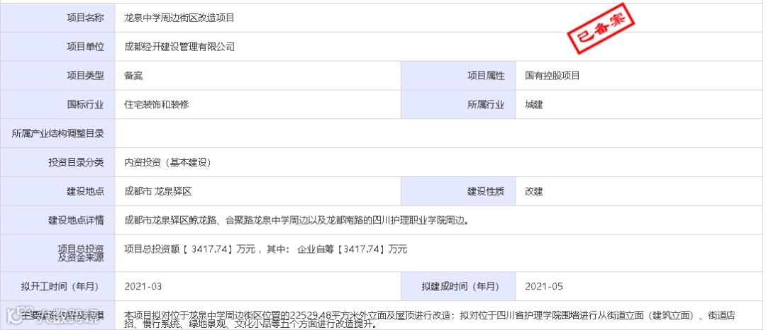The height and width of the screenshot is (330, 766).
Task: Select the total investment 3417.74 万元 text
Action: click(266, 249)
